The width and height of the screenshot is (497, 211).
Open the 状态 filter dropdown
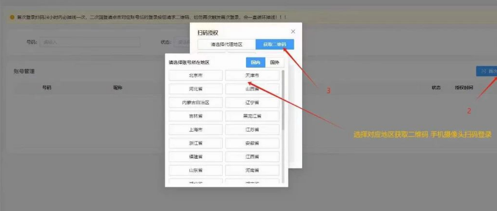pos(182,42)
